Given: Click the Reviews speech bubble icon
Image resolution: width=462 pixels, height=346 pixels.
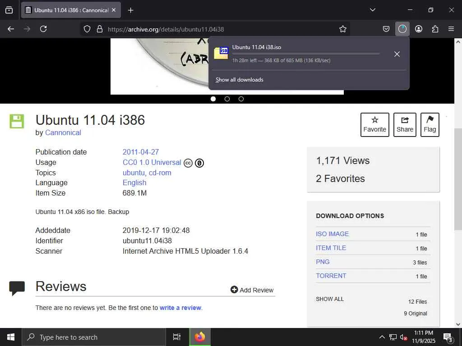Looking at the screenshot, I should (x=17, y=288).
